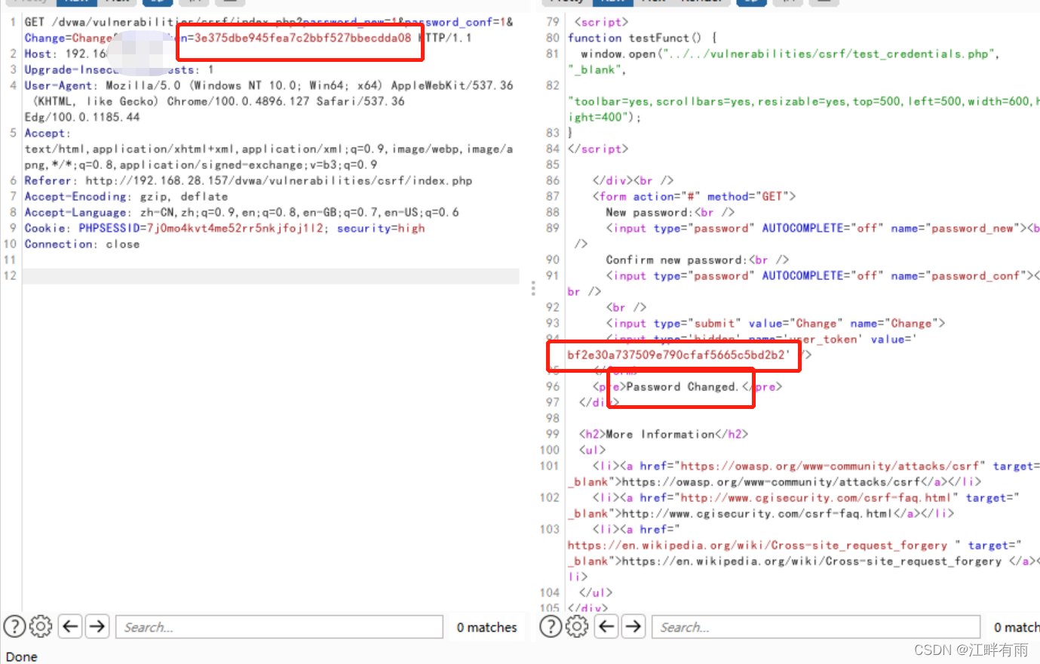1040x664 pixels.
Task: Focus the request panel search field
Action: pos(279,627)
